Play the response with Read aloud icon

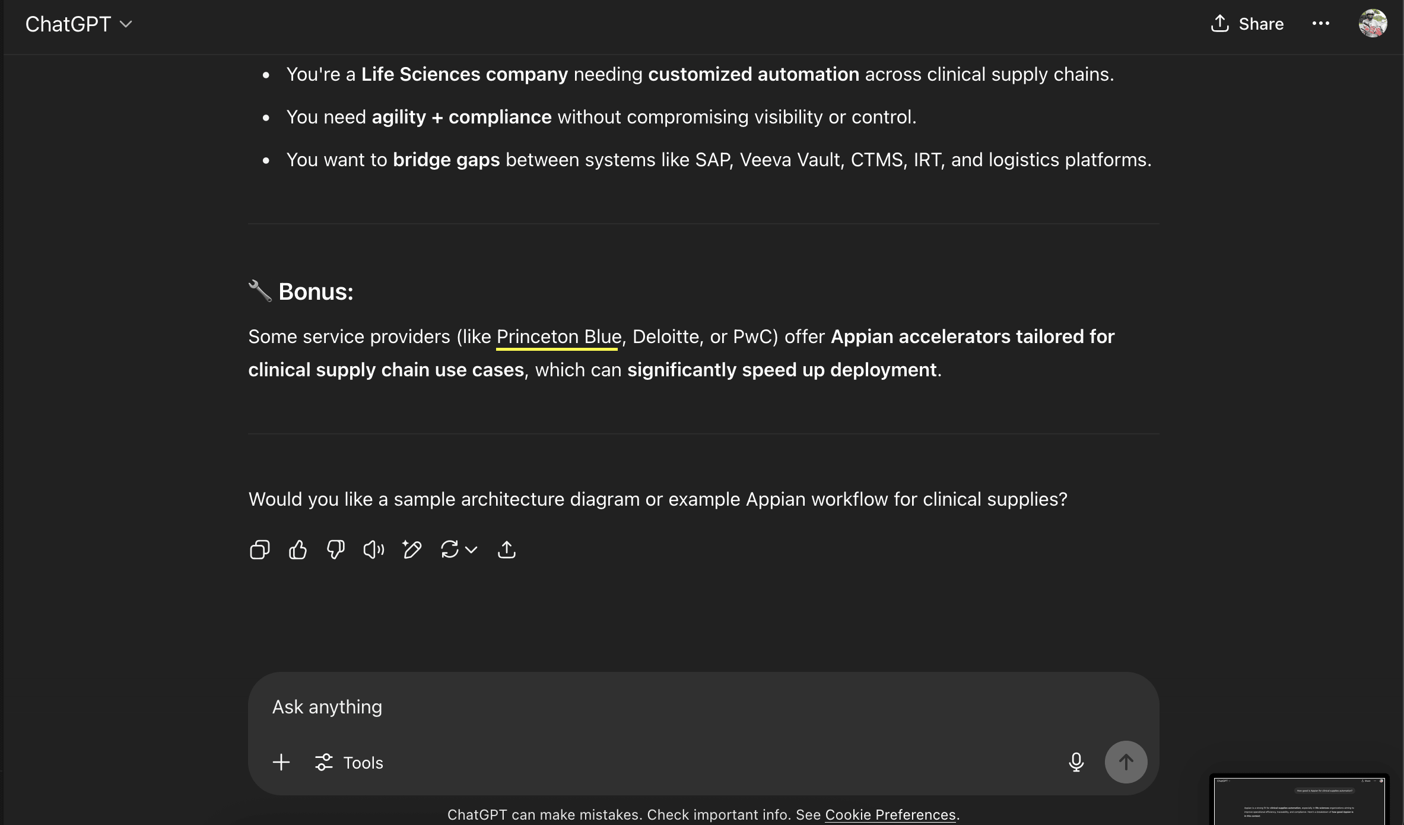point(374,550)
